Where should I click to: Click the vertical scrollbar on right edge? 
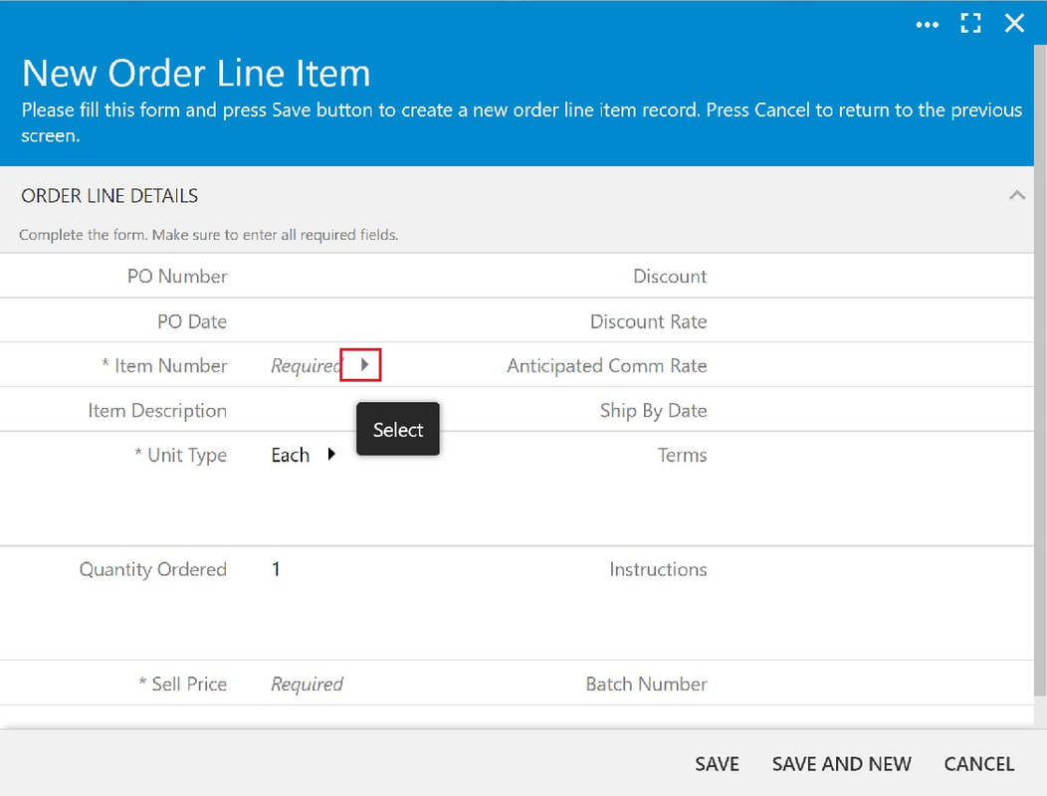pyautogui.click(x=1040, y=370)
